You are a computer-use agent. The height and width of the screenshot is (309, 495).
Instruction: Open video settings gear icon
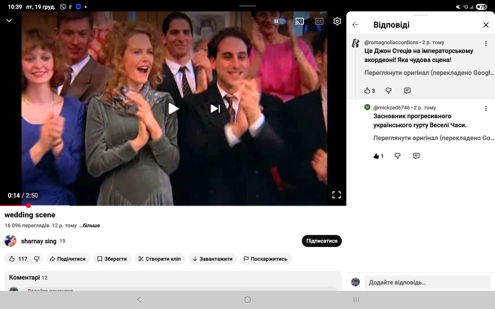337,21
